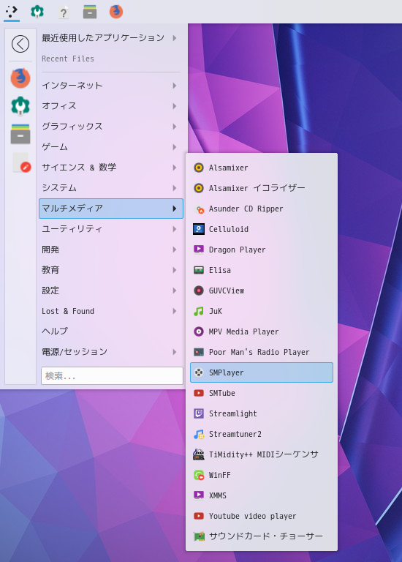
Task: Click the Streamlight Twitch icon
Action: click(199, 413)
